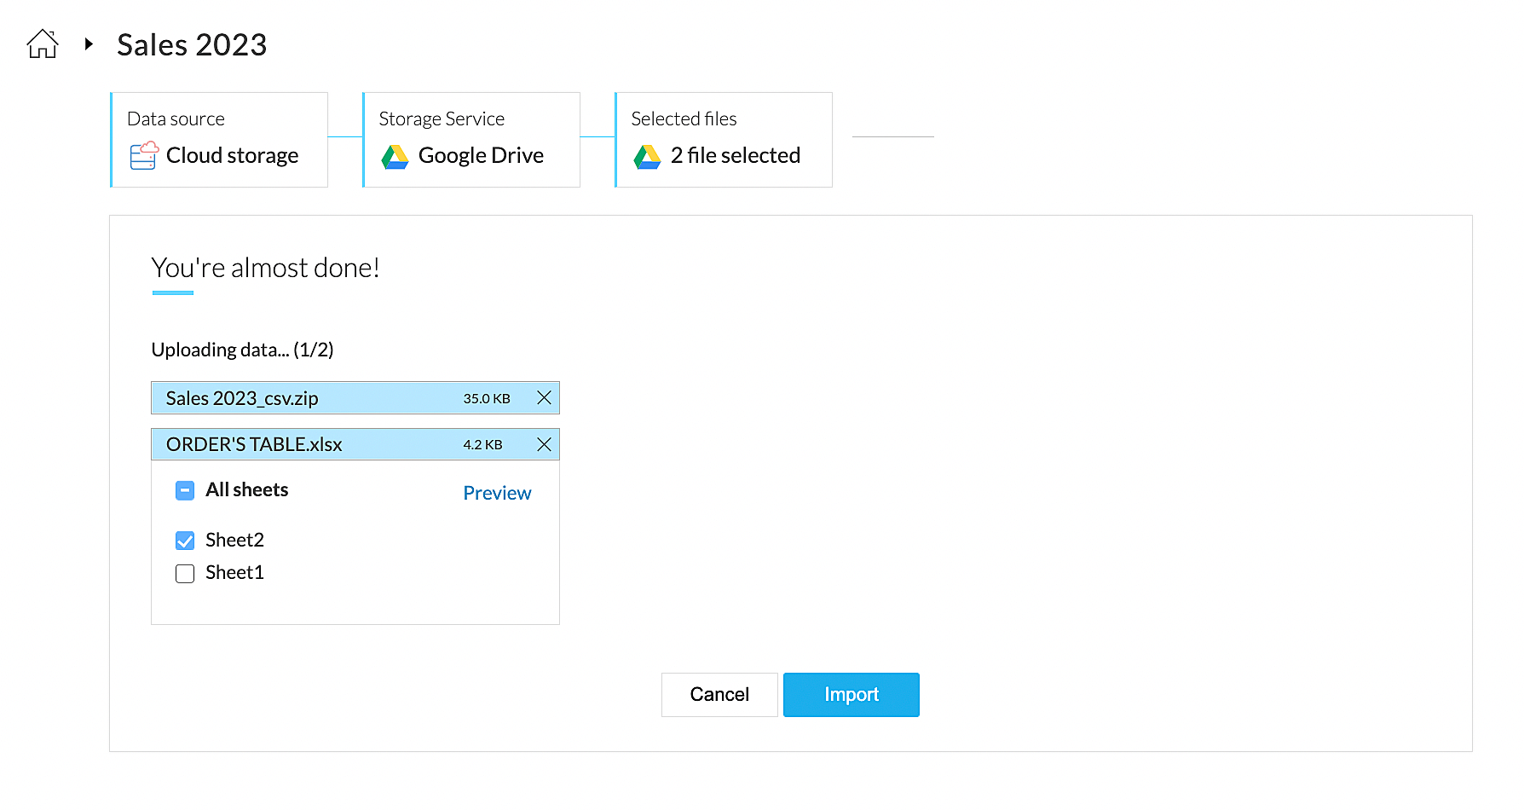This screenshot has height=810, width=1524.
Task: Click the Cloud storage icon
Action: tap(143, 156)
